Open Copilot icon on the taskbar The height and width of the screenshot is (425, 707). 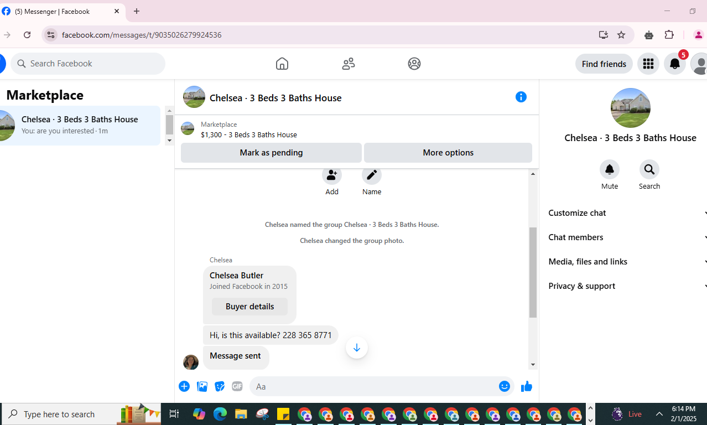coord(199,414)
